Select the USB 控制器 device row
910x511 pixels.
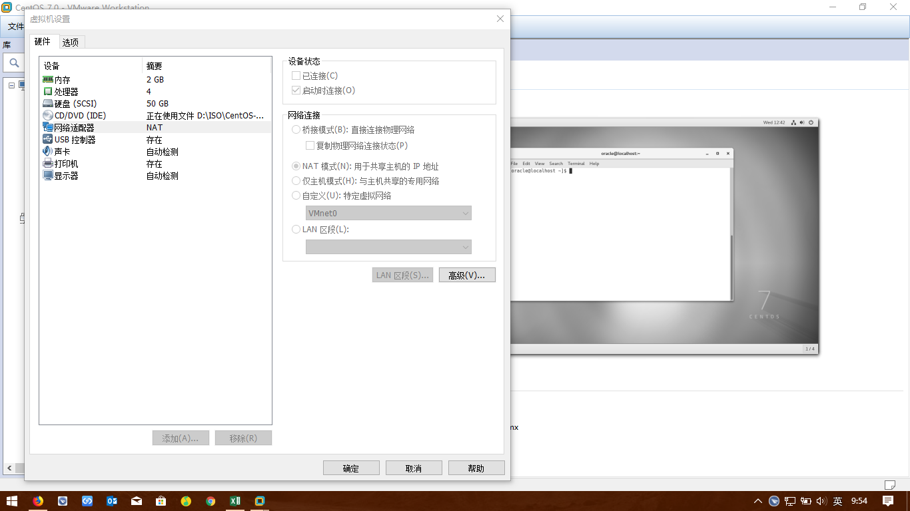pyautogui.click(x=155, y=140)
